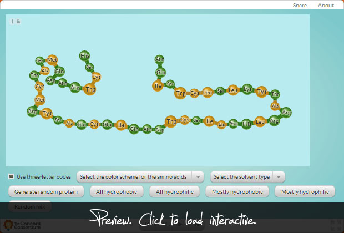Open the About link
Screen dimensions: 344x233
326,5
